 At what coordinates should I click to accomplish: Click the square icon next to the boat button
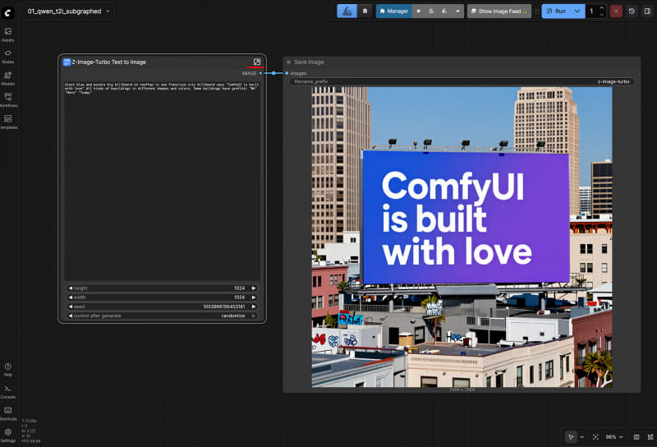[x=365, y=12]
